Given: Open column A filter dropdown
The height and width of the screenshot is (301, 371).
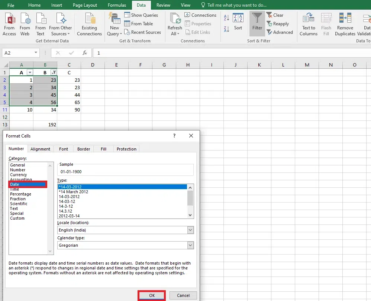Looking at the screenshot, I should 30,72.
